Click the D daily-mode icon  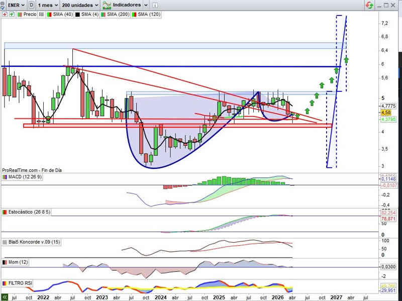pyautogui.click(x=32, y=5)
